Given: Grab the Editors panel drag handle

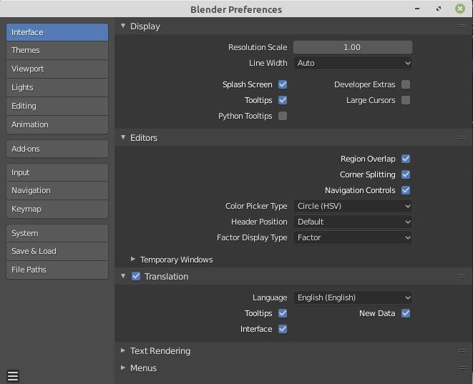Looking at the screenshot, I should pyautogui.click(x=462, y=138).
